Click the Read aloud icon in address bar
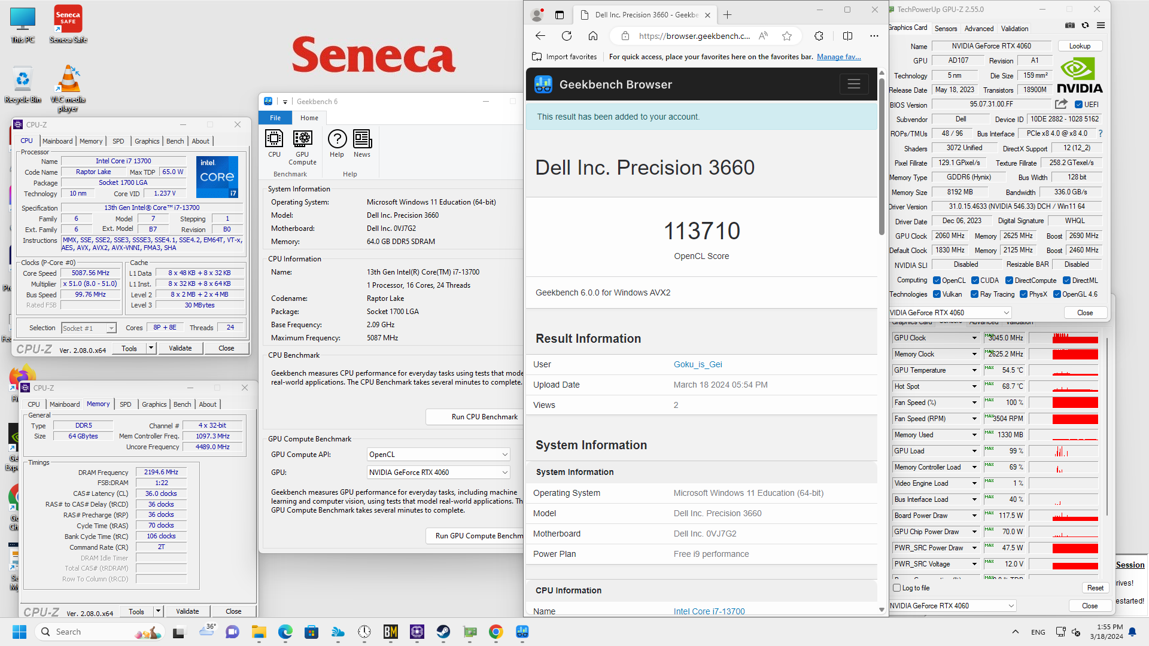This screenshot has width=1149, height=646. tap(763, 36)
